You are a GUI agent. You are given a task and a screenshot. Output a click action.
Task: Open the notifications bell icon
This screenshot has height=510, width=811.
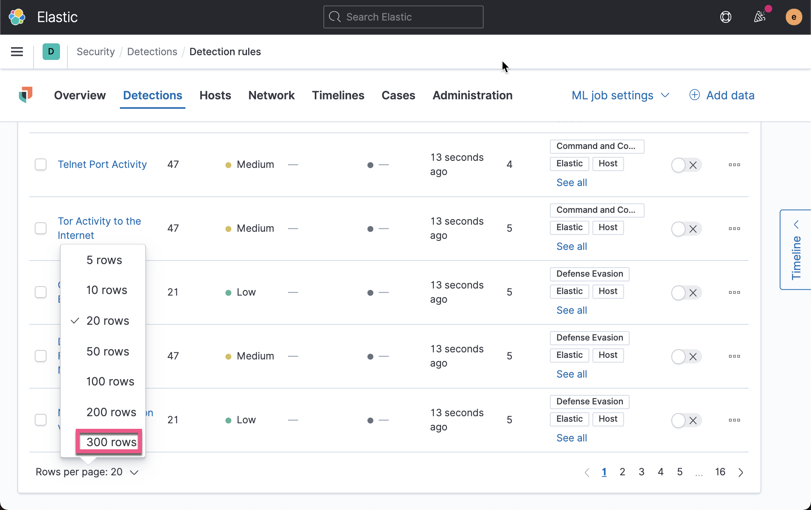(x=760, y=17)
